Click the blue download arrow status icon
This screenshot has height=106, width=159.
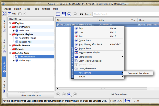125,101
